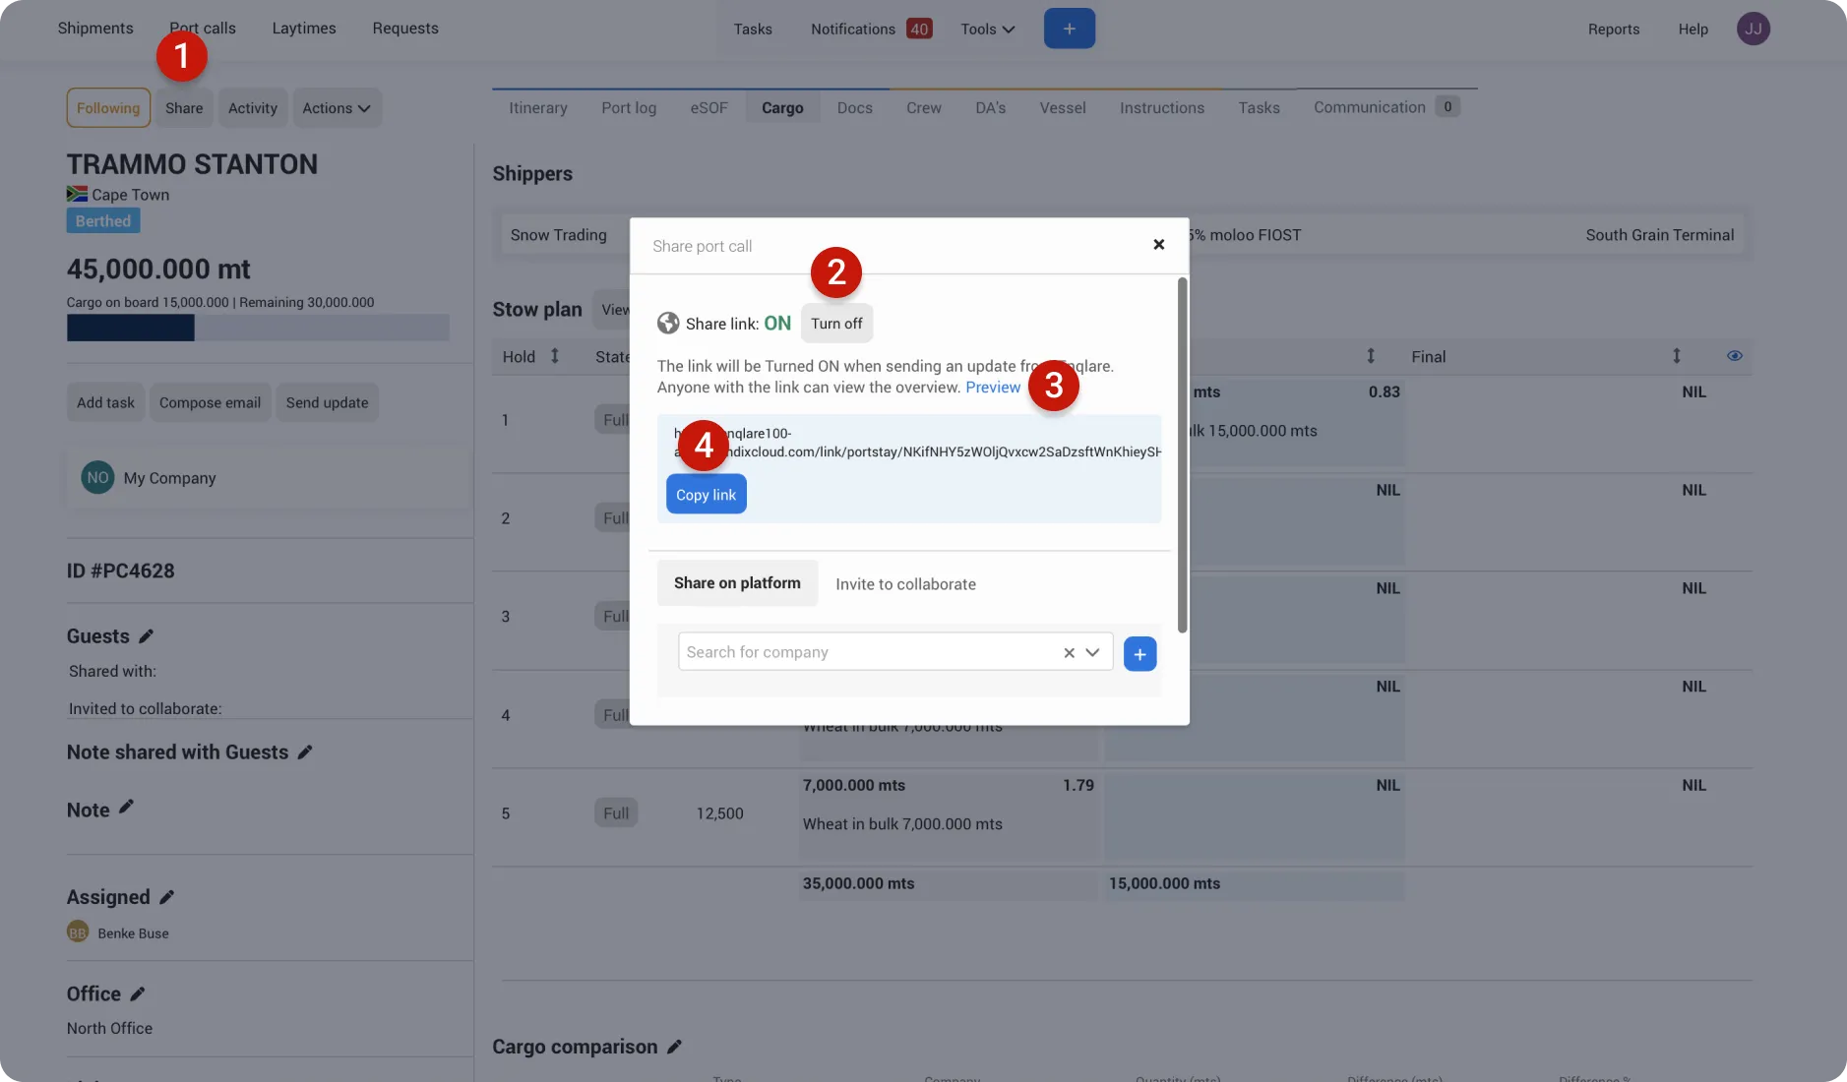Close the Share port call dialog
This screenshot has width=1847, height=1082.
[1158, 245]
